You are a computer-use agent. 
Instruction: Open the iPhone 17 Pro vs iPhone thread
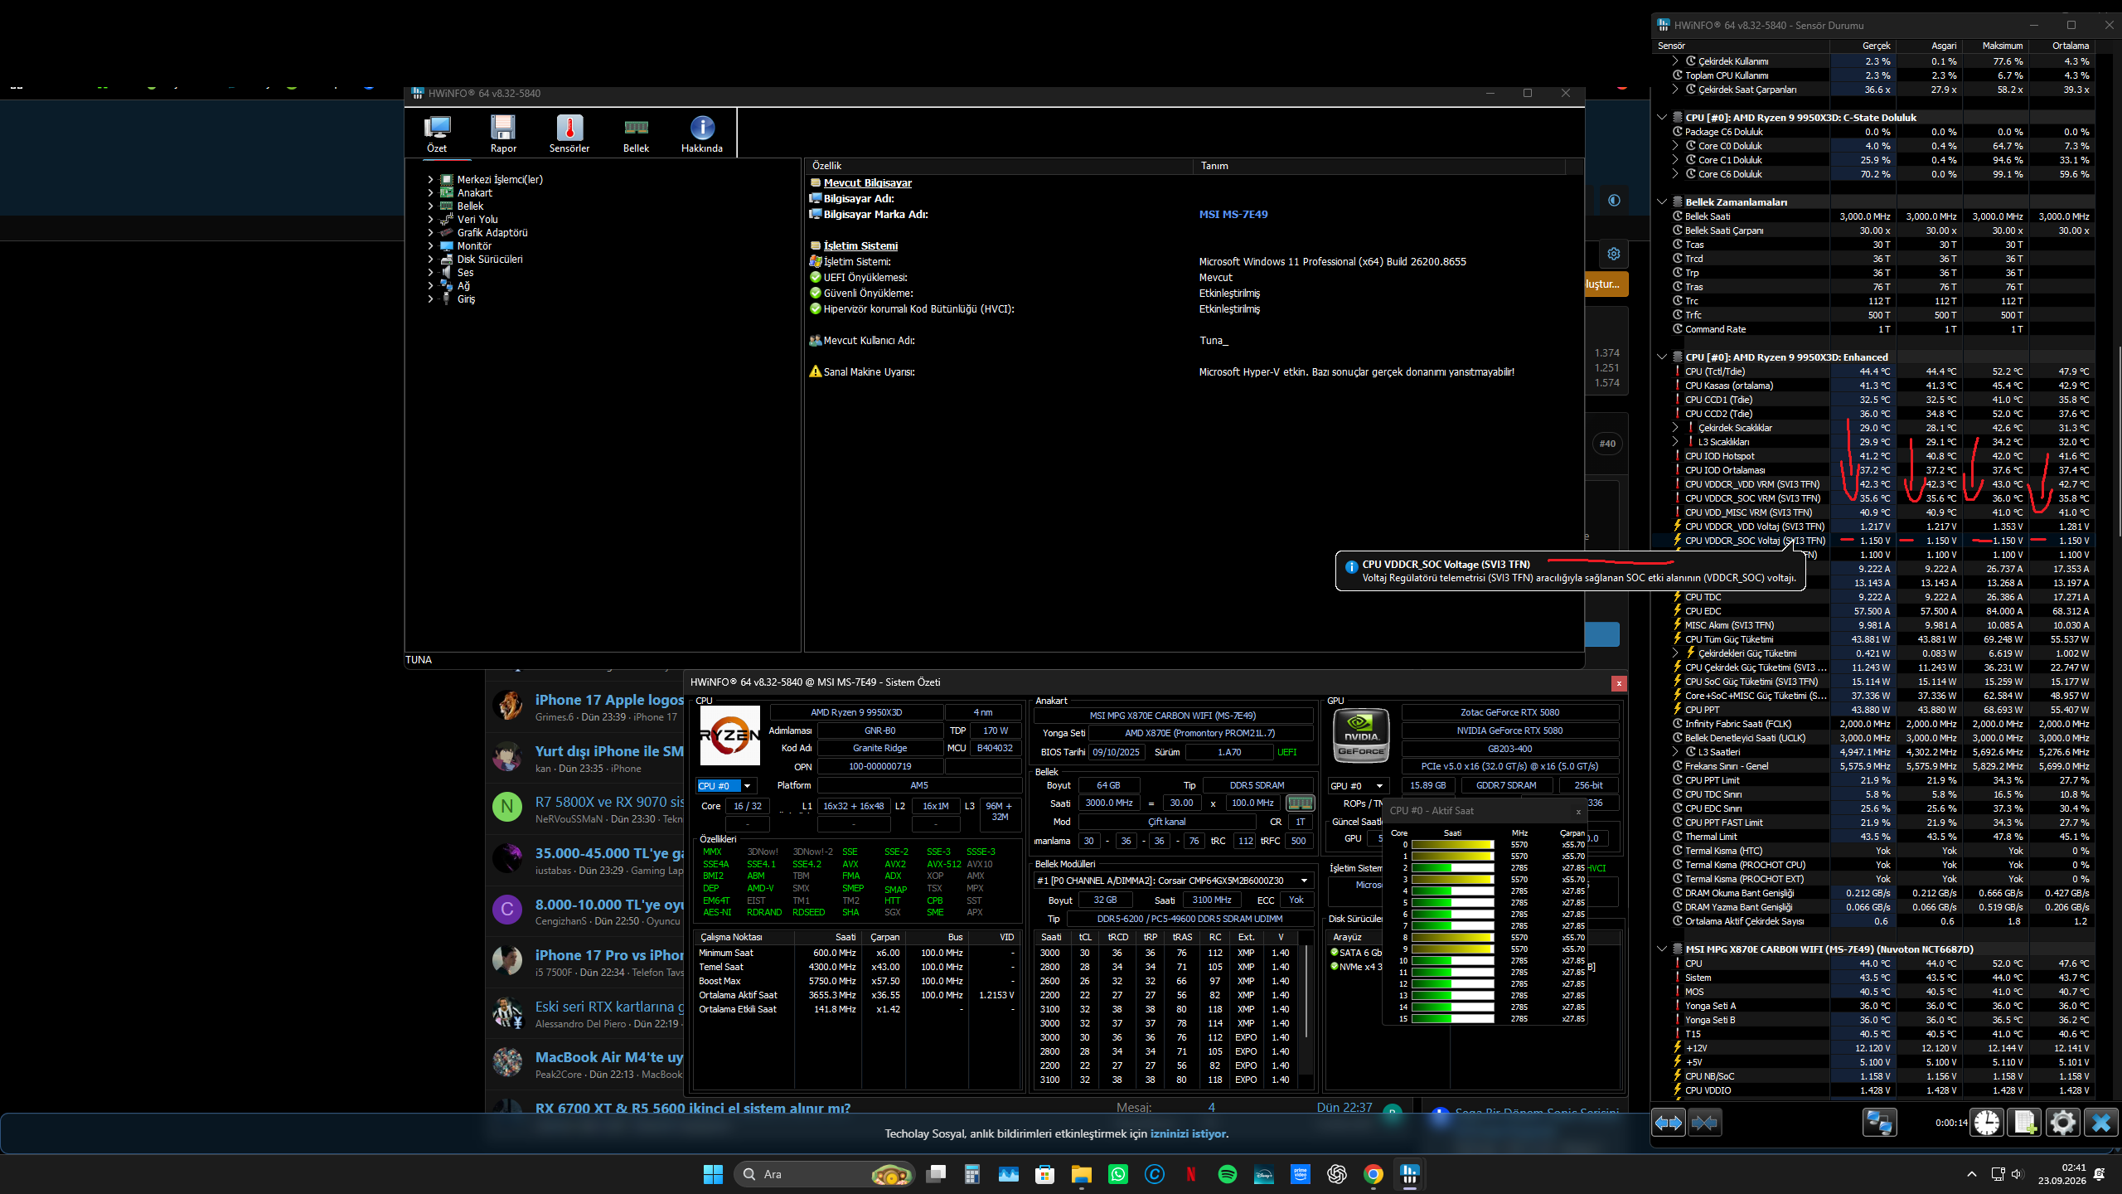pos(609,955)
